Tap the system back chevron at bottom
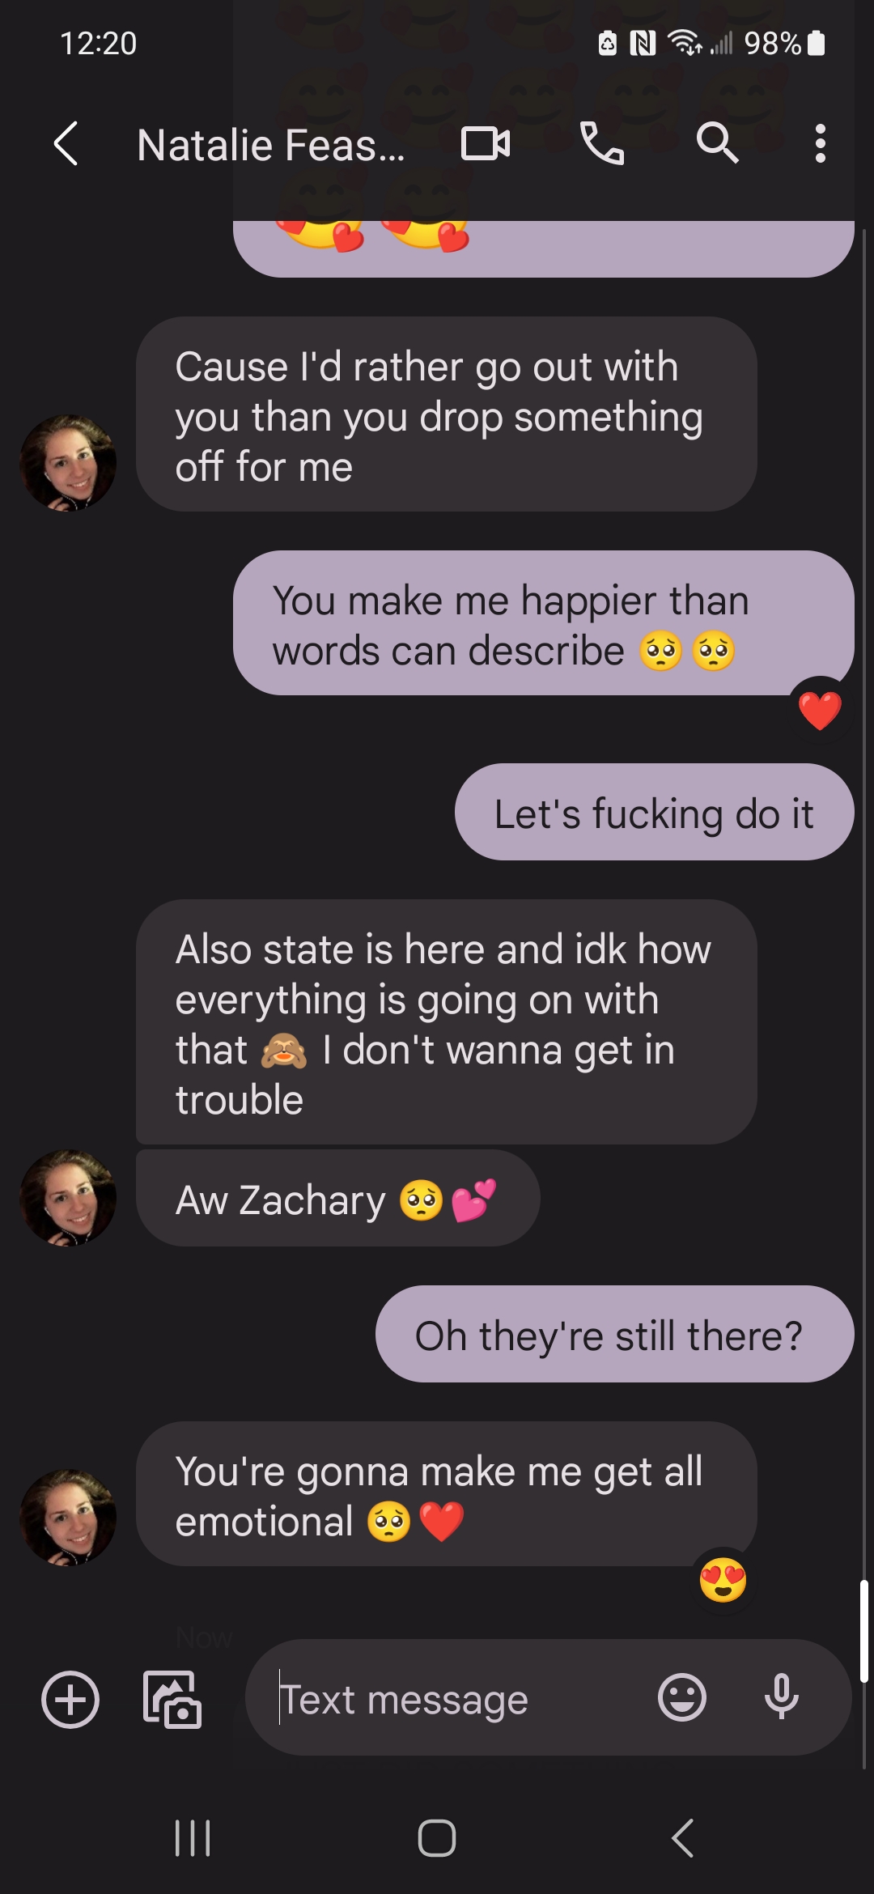874x1894 pixels. tap(682, 1838)
